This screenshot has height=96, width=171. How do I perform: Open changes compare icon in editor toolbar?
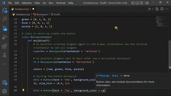coord(157,9)
